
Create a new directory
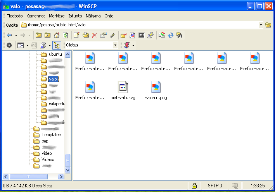point(124,35)
